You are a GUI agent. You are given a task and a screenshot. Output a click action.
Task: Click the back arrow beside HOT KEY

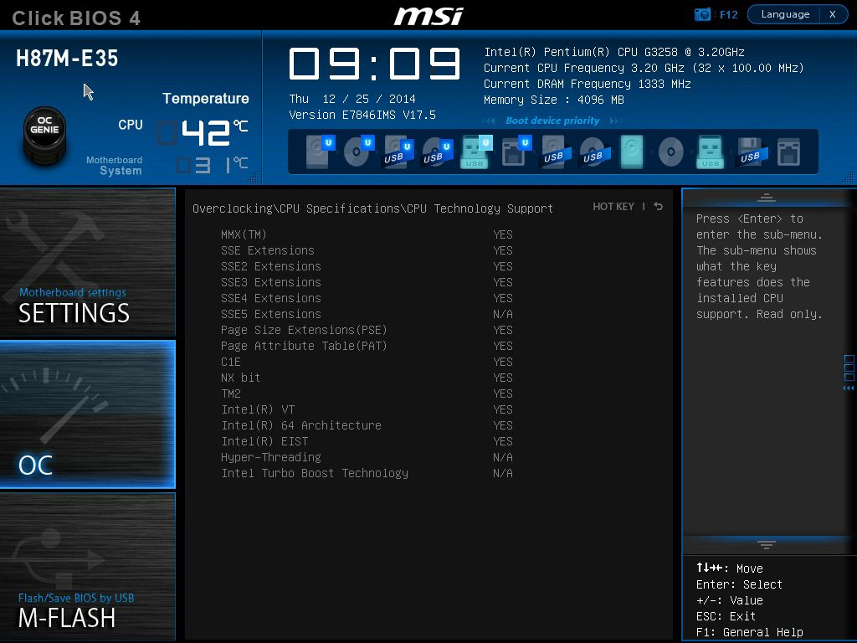[658, 207]
